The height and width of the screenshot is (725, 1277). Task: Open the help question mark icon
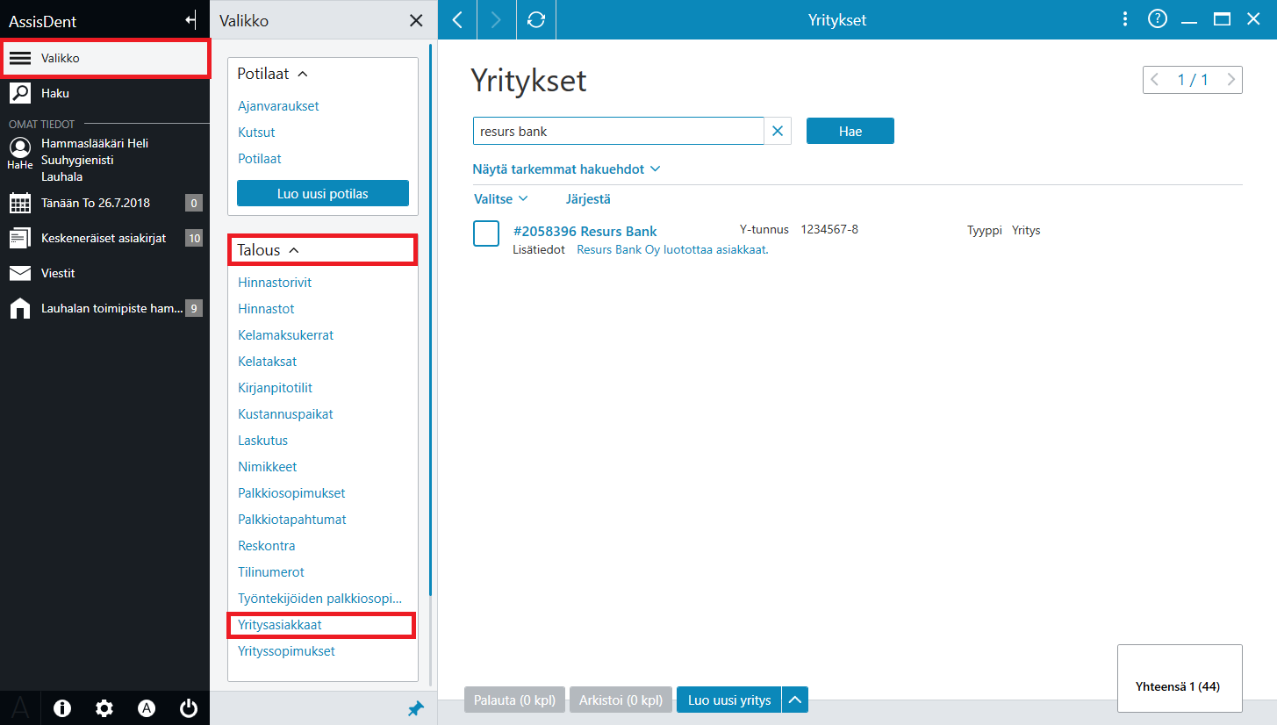tap(1158, 19)
